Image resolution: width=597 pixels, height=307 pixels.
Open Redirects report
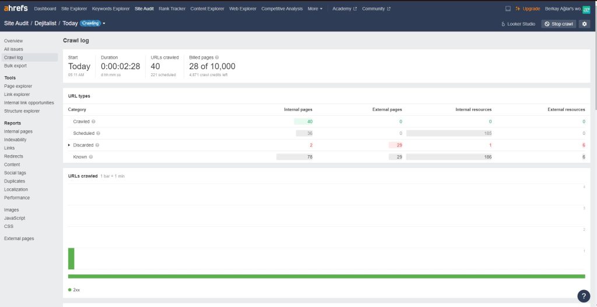pyautogui.click(x=13, y=156)
